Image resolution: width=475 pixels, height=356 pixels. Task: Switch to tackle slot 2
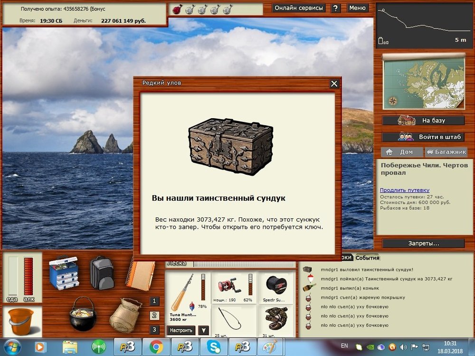(x=154, y=316)
